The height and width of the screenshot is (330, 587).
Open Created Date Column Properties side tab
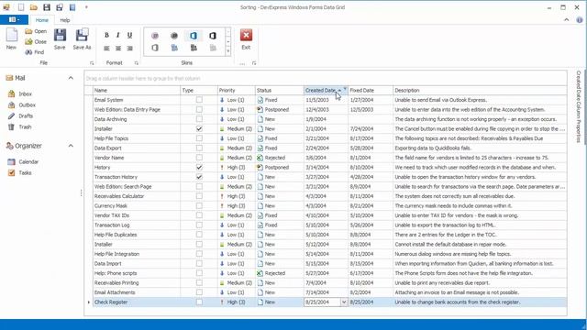pyautogui.click(x=579, y=106)
